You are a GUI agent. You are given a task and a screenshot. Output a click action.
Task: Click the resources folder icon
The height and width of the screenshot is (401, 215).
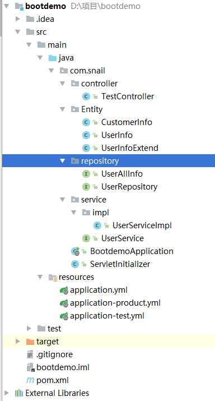point(53,277)
